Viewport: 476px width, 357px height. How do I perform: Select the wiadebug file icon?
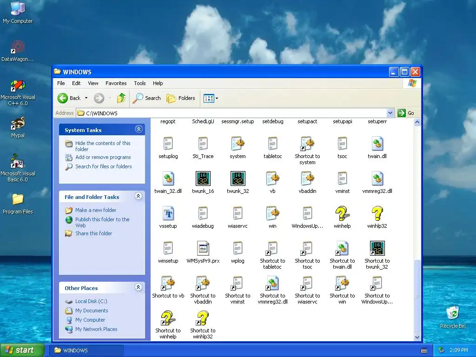203,213
